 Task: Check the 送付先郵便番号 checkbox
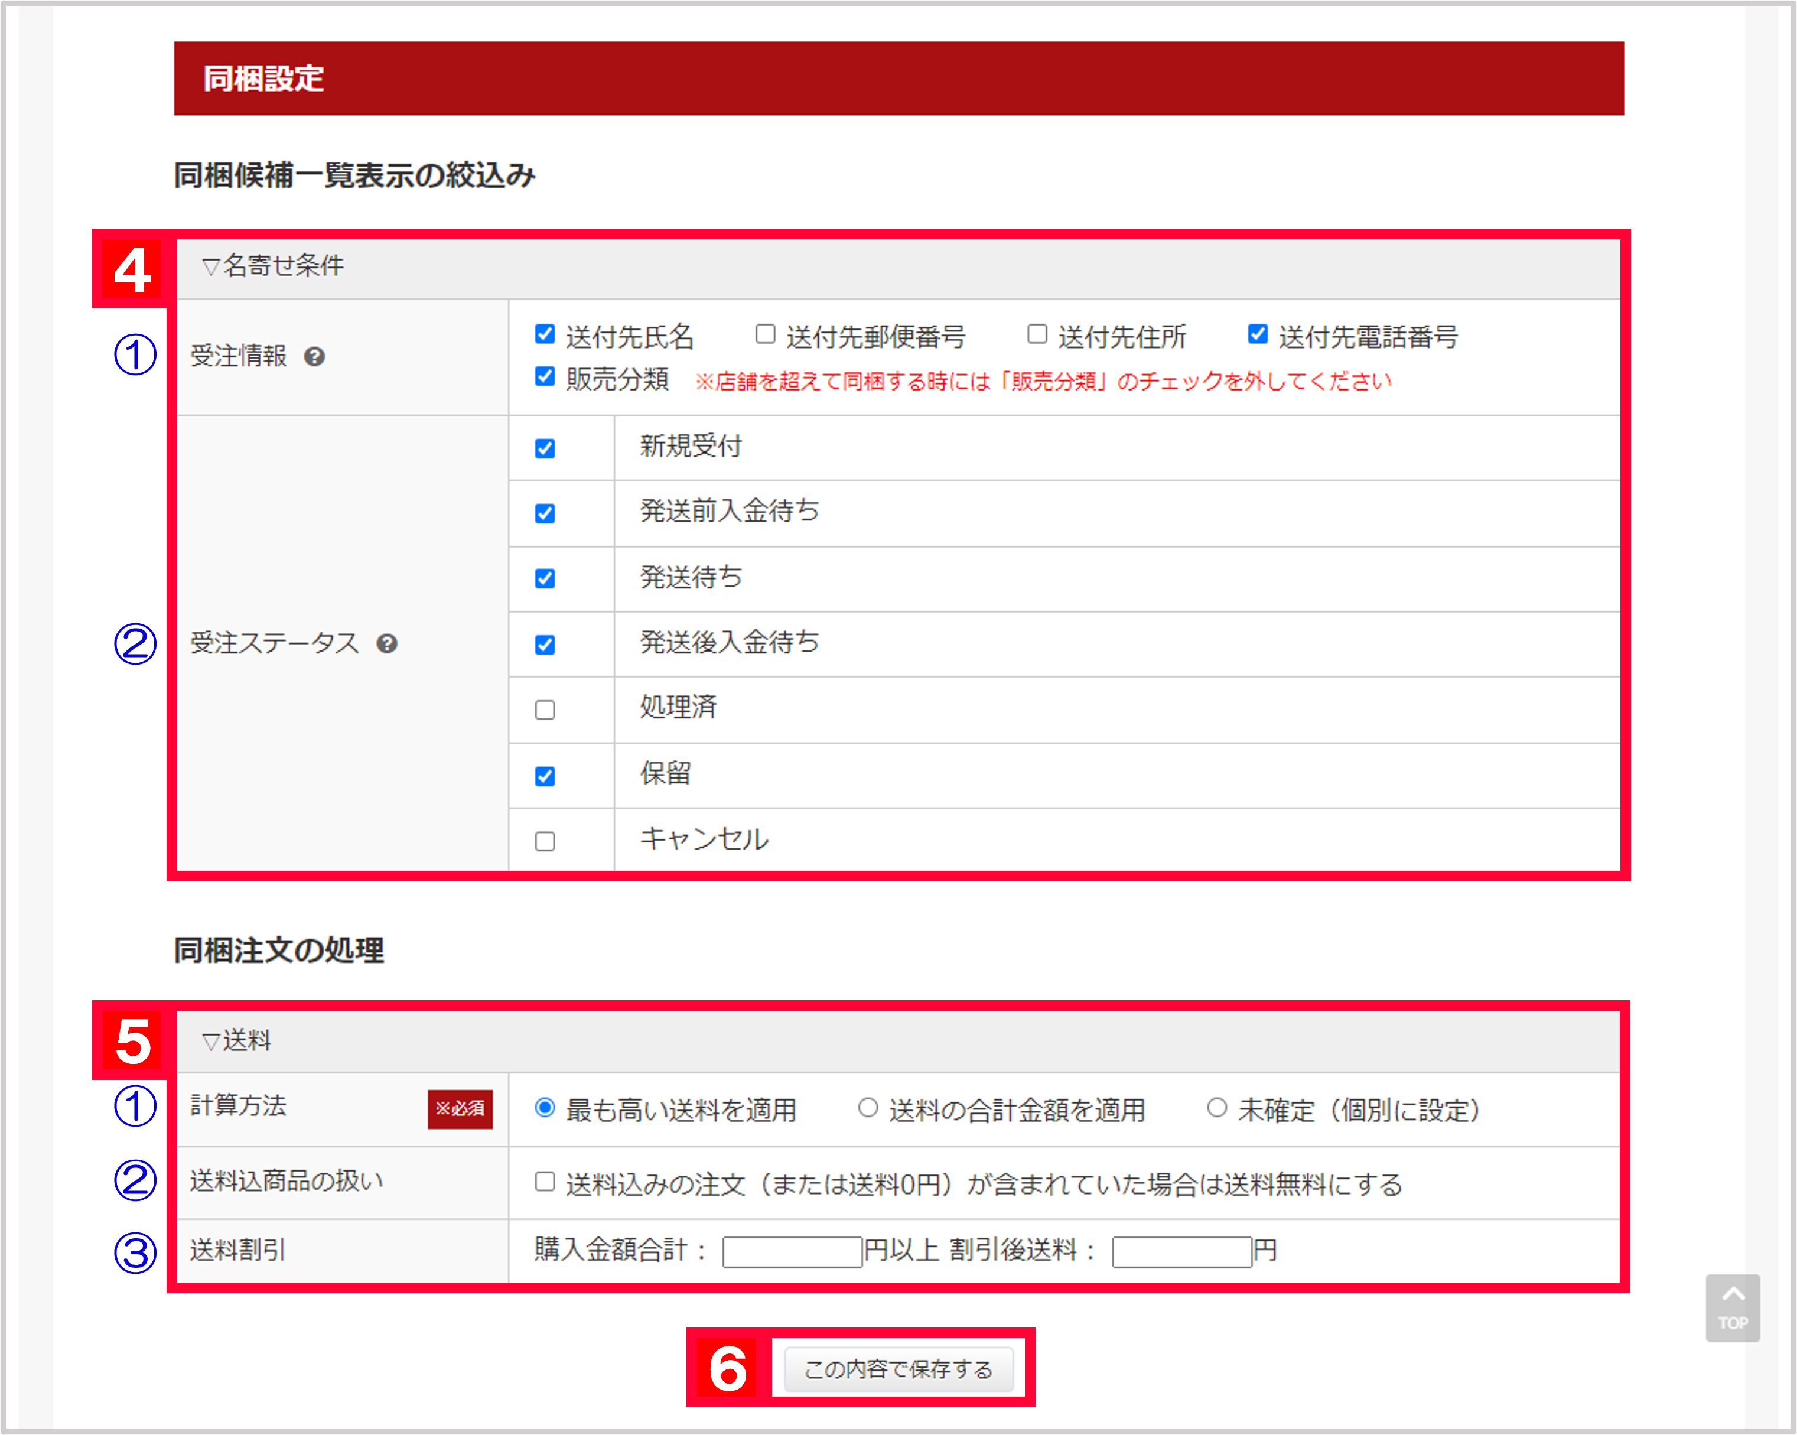(x=765, y=334)
